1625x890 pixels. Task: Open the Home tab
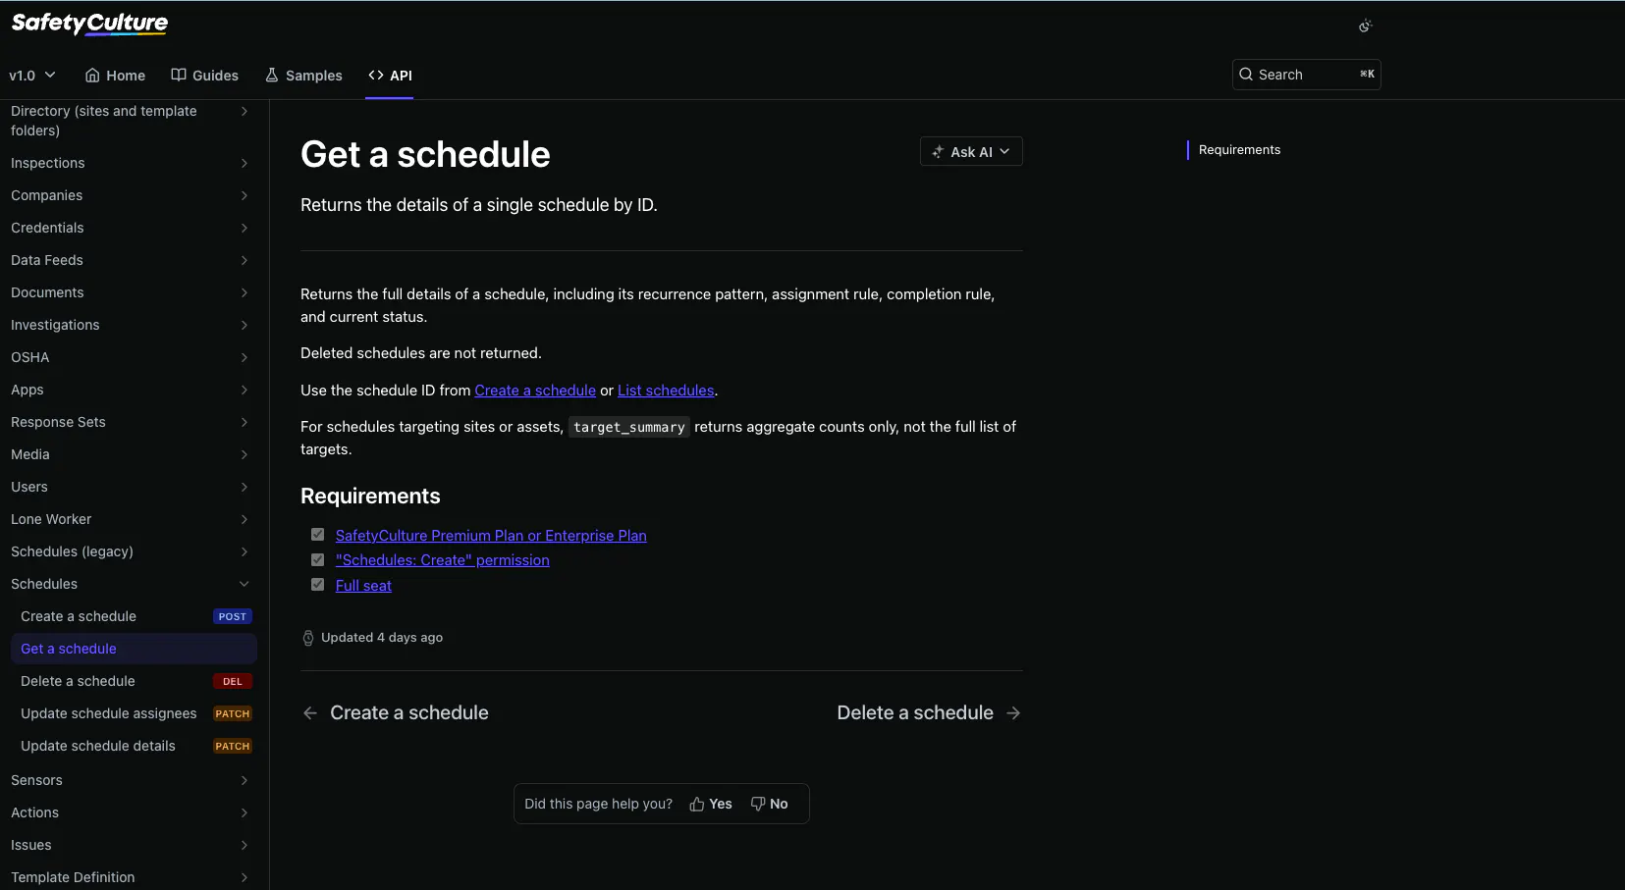(115, 76)
